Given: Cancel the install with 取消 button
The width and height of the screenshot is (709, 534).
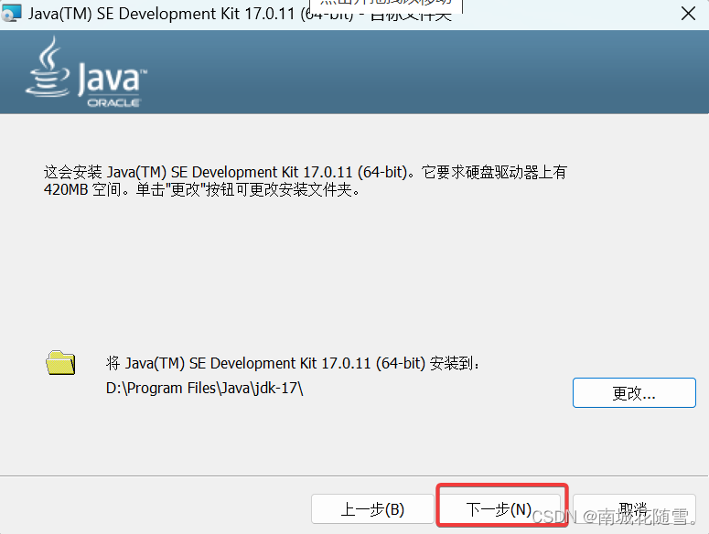Looking at the screenshot, I should click(x=634, y=508).
